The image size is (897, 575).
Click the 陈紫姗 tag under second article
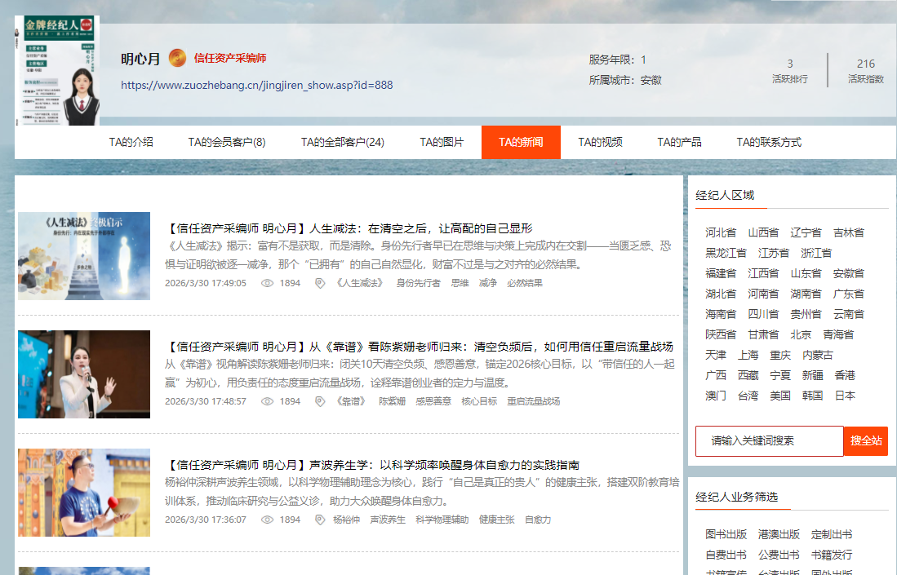(392, 401)
